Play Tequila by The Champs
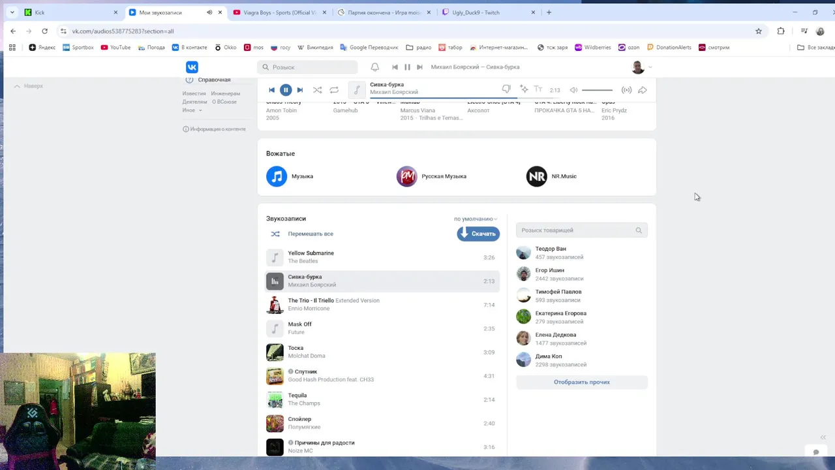Screen dimensions: 835x470 [x=382, y=399]
